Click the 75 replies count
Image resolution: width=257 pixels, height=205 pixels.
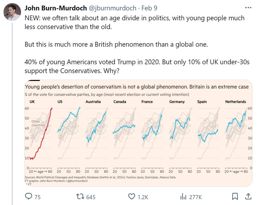[x=38, y=197]
